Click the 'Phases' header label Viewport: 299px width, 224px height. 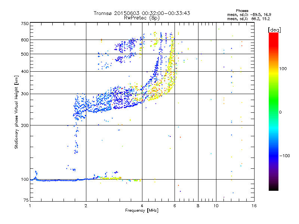[242, 11]
